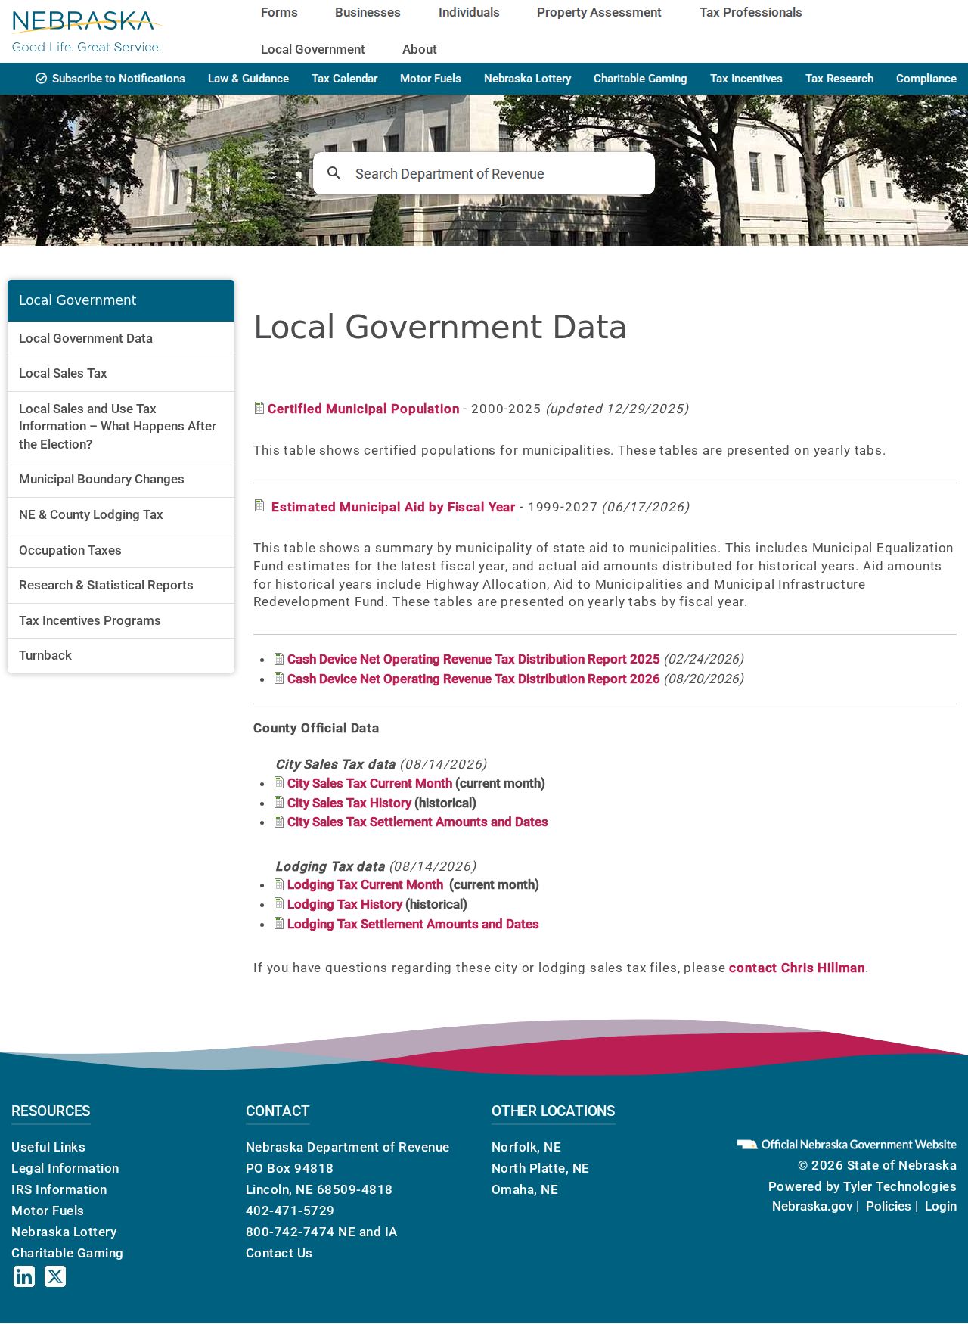Select Turnback in the sidebar
Viewport: 968px width, 1324px height.
pos(121,656)
